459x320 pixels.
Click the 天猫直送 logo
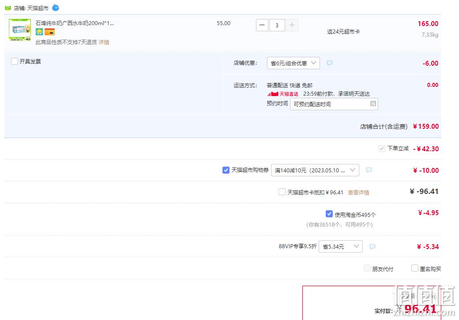point(283,94)
